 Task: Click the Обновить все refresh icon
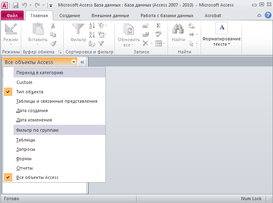point(129,29)
